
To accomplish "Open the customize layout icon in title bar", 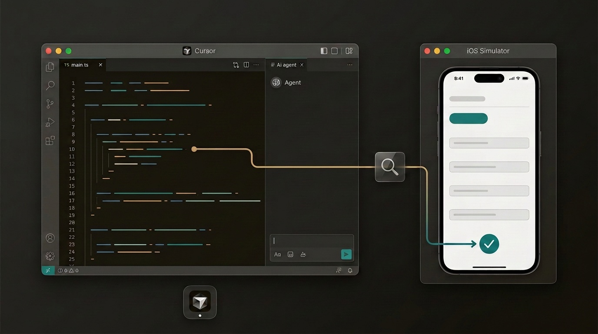I will tap(349, 51).
